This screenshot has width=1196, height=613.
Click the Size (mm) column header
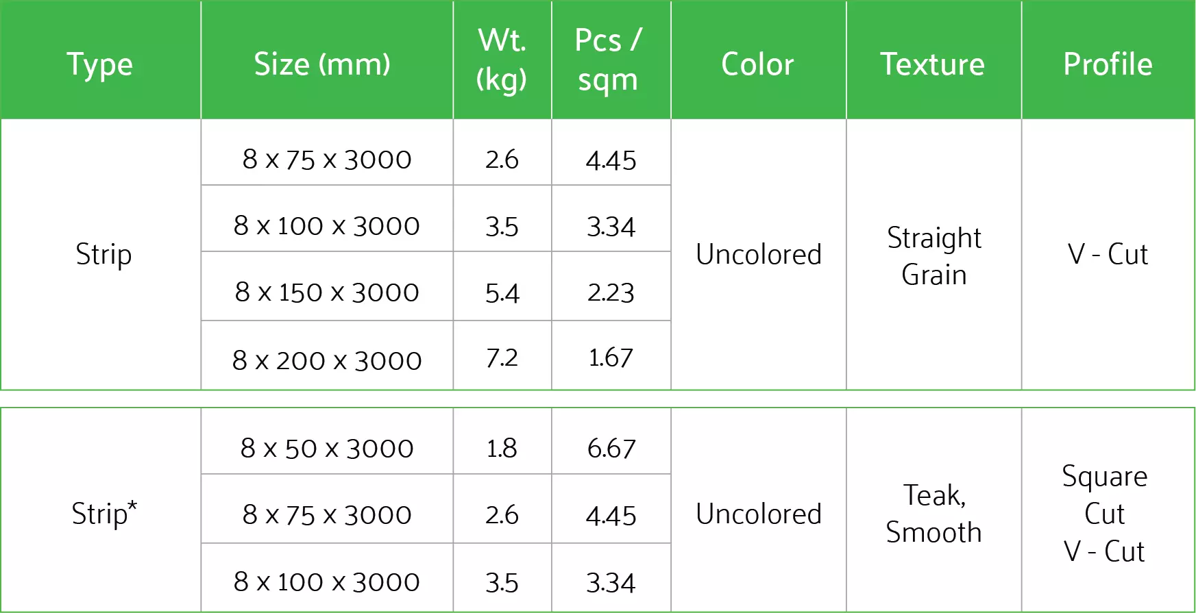[x=322, y=64]
